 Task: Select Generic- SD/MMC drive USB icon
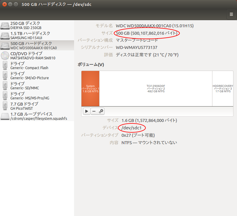[5, 86]
